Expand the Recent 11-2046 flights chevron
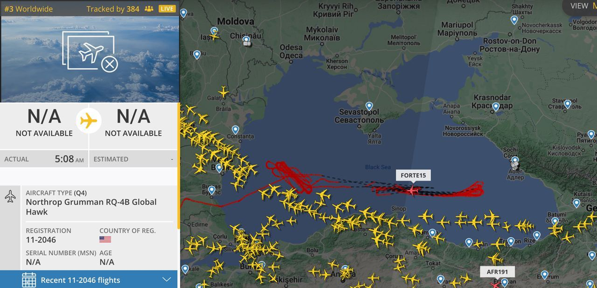Viewport: 597px width, 288px height. point(167,280)
